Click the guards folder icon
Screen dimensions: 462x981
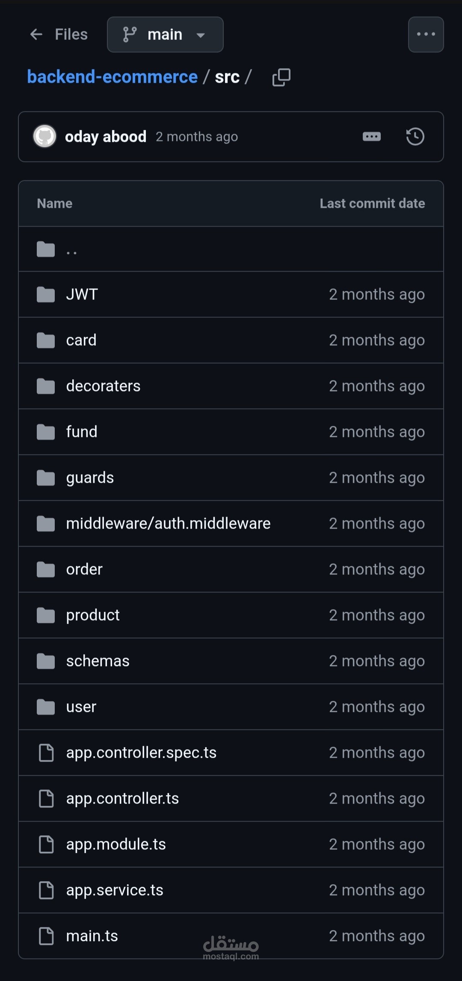[46, 478]
